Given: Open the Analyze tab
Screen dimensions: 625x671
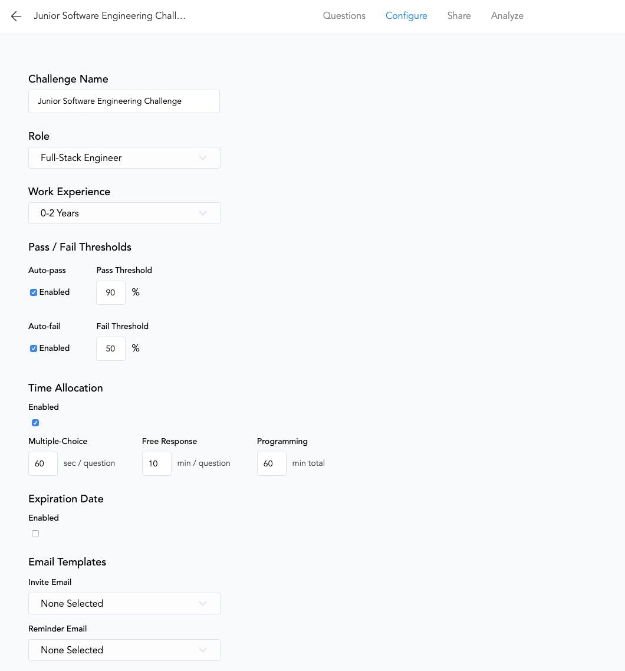Looking at the screenshot, I should (506, 16).
